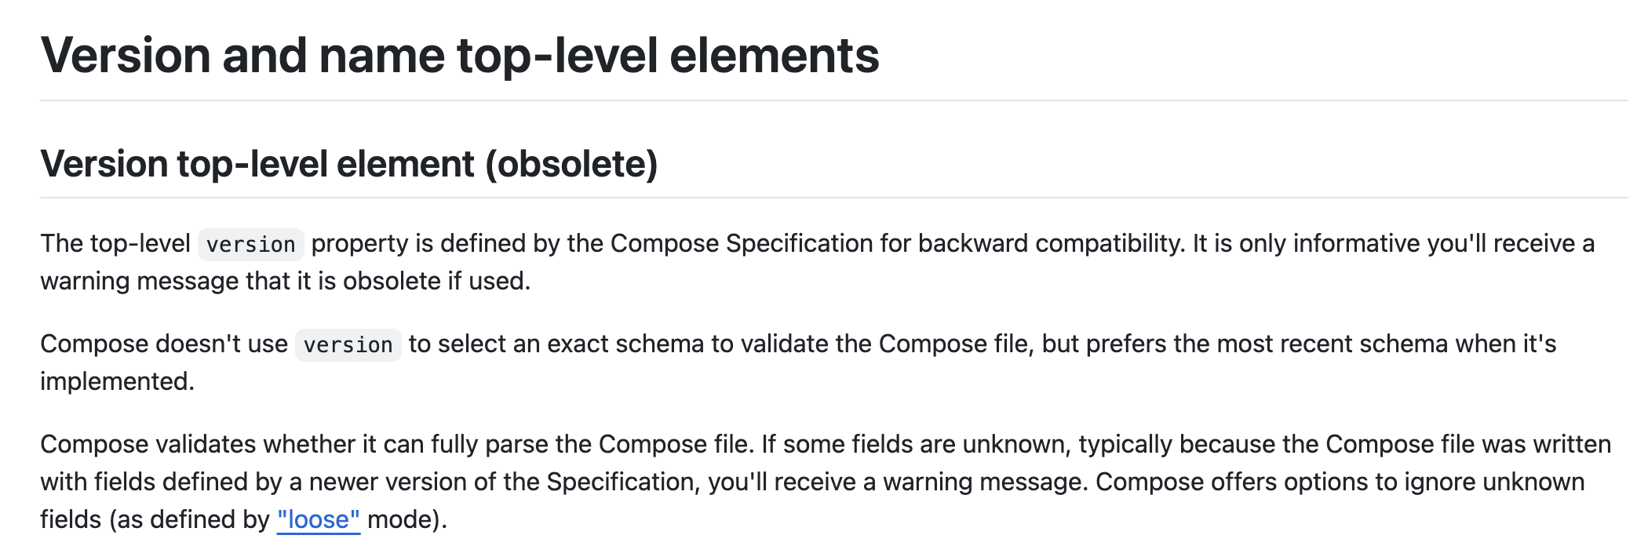Click the word "(obsolete)" in the subheading
The height and width of the screenshot is (557, 1637).
(571, 164)
